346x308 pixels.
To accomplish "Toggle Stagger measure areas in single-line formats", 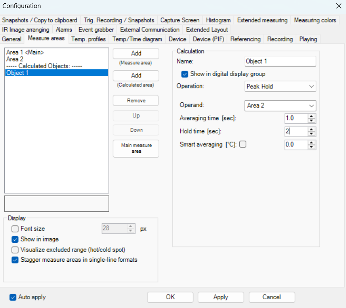I will [15, 260].
